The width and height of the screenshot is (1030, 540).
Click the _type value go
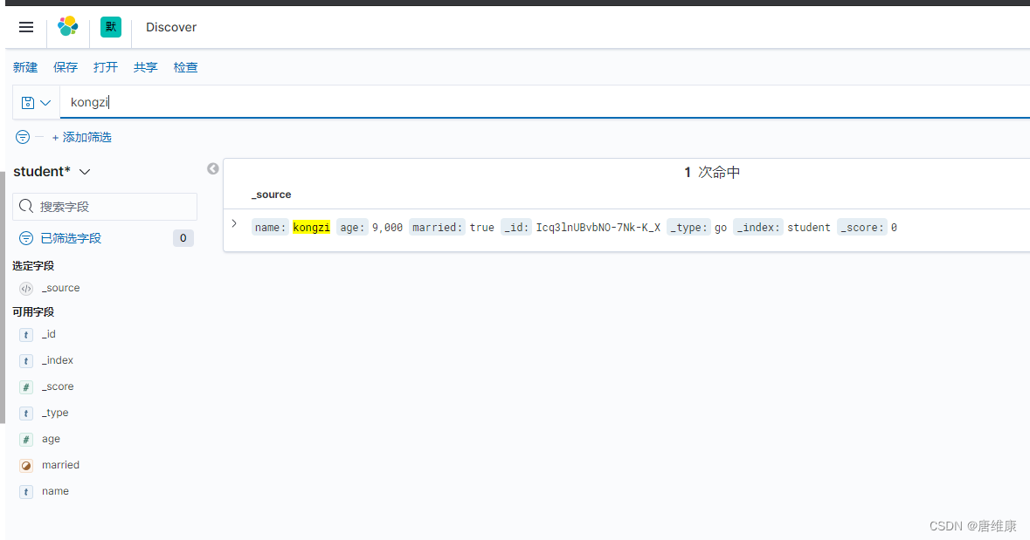[721, 227]
